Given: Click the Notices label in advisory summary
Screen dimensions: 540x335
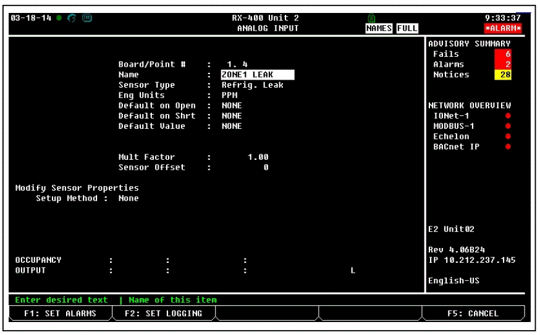Looking at the screenshot, I should (451, 75).
